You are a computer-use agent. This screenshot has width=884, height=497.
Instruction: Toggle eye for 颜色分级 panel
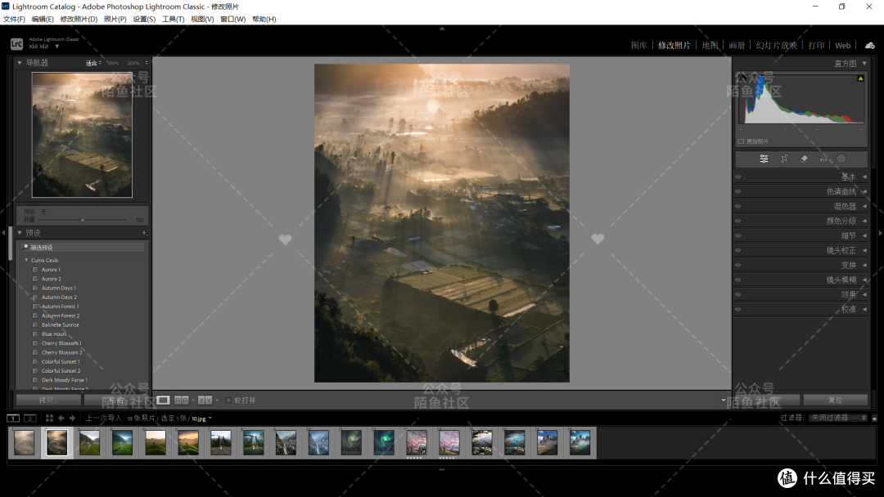[x=738, y=221]
